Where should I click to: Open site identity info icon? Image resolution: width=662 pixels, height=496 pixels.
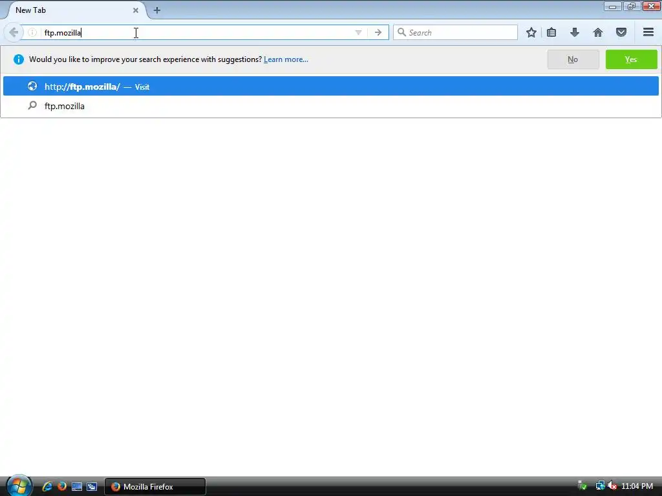32,32
